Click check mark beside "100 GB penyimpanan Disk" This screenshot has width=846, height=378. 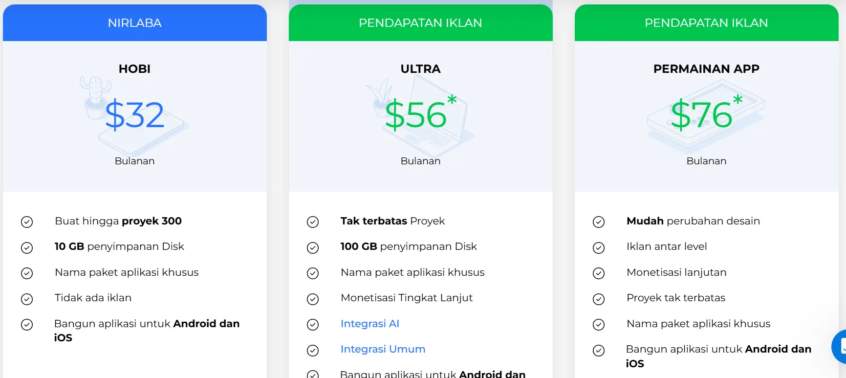pyautogui.click(x=313, y=248)
